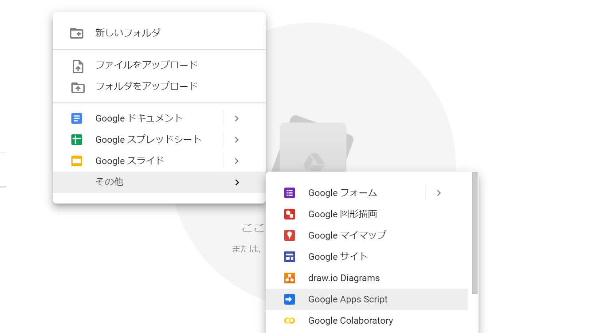Click the blue Google Docs icon
Screen dimensions: 616x333
click(x=77, y=118)
